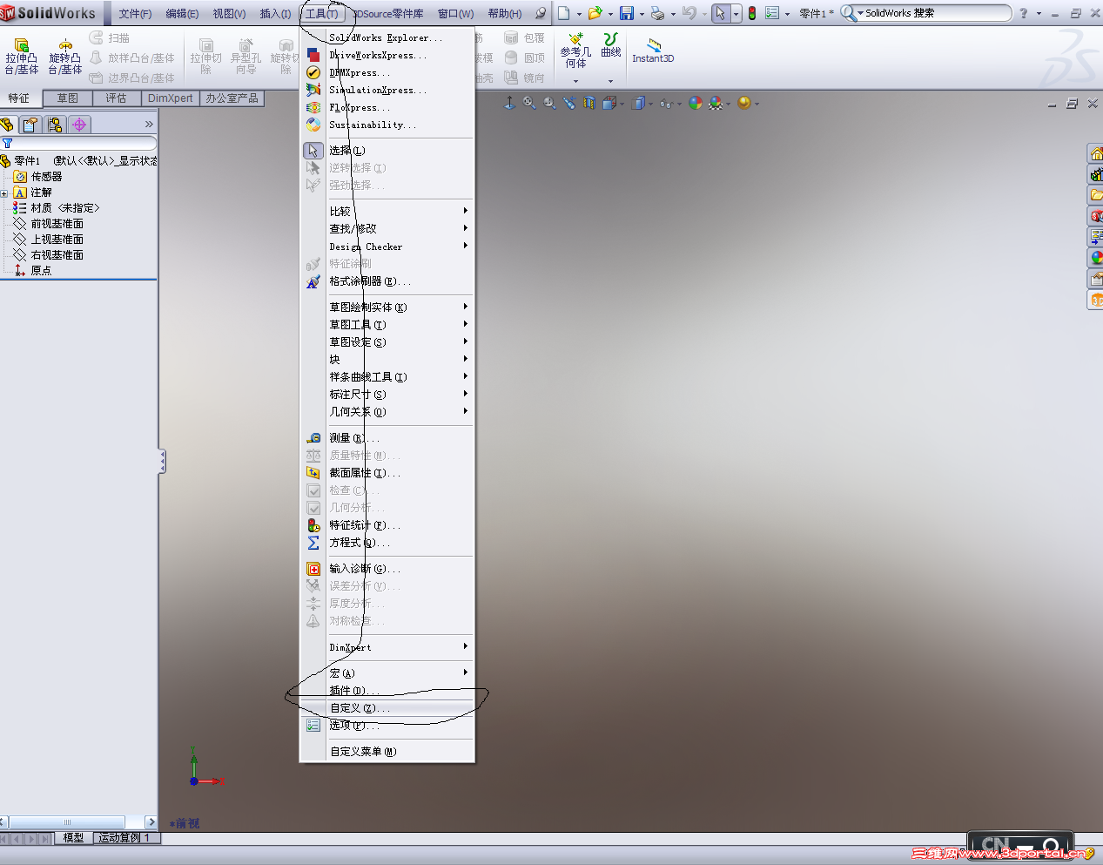Open the 窗口(W) menu
1103x865 pixels.
click(455, 14)
